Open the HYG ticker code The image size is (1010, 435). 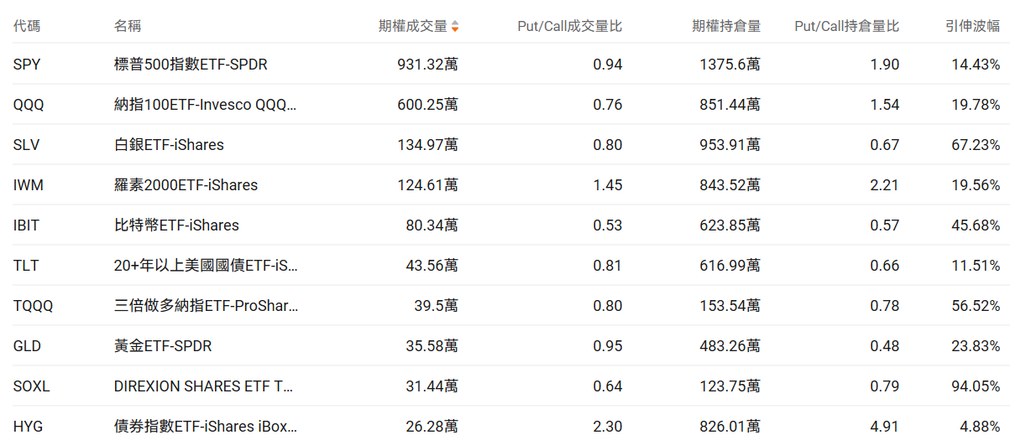[x=28, y=427]
